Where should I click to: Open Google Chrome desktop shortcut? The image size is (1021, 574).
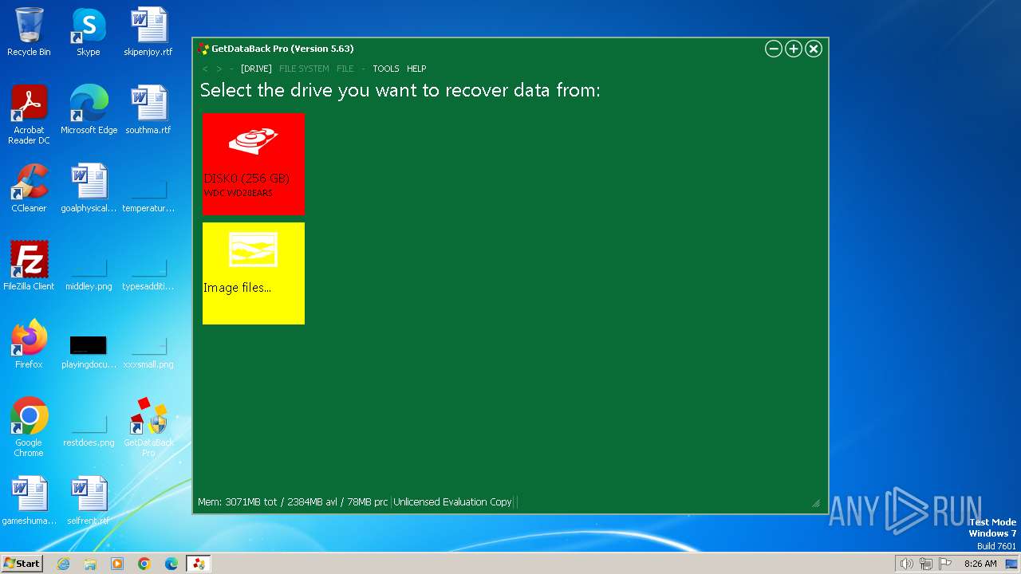click(29, 427)
